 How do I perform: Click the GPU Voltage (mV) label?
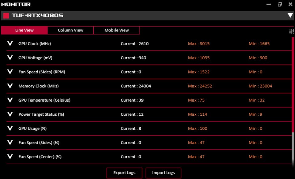[35, 58]
